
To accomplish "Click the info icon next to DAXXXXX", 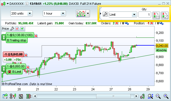I will (27, 4).
